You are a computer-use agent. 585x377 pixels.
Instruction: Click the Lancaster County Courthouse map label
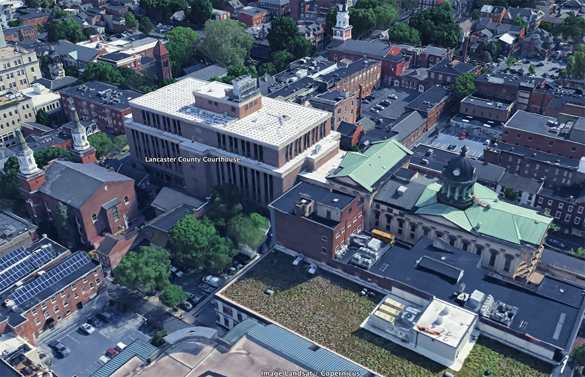pos(192,160)
